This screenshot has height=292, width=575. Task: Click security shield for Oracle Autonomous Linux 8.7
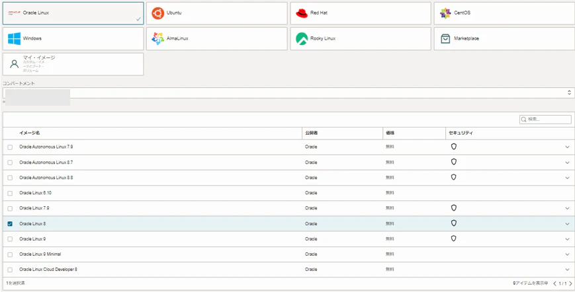(x=454, y=162)
